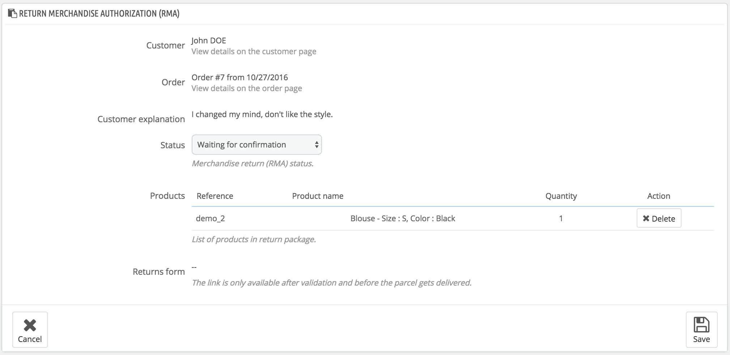
Task: Open the customer page details link
Action: point(254,51)
